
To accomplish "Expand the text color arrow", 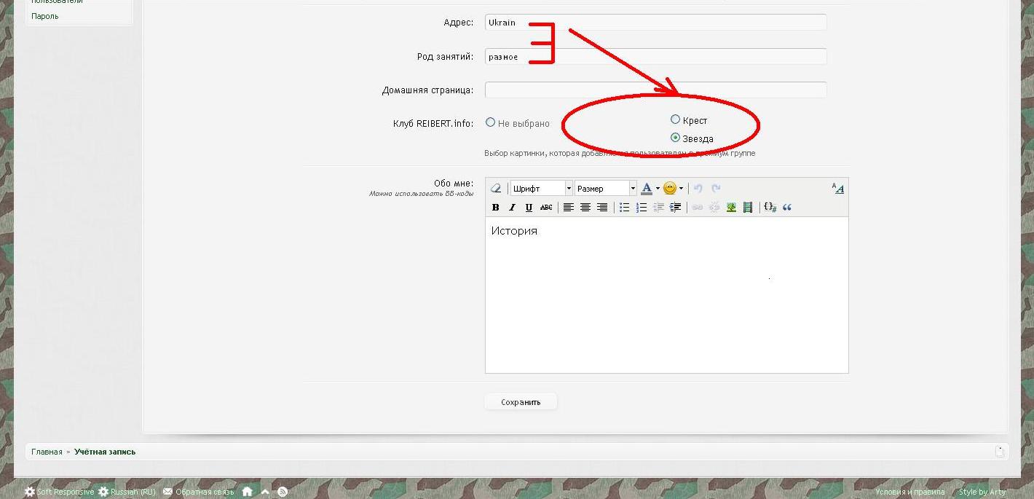I will (x=658, y=188).
